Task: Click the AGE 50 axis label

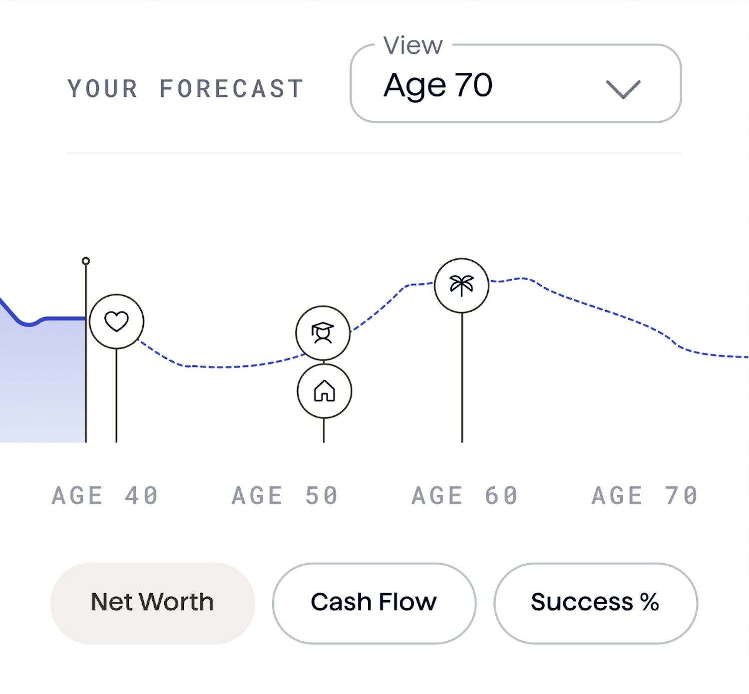Action: coord(285,496)
